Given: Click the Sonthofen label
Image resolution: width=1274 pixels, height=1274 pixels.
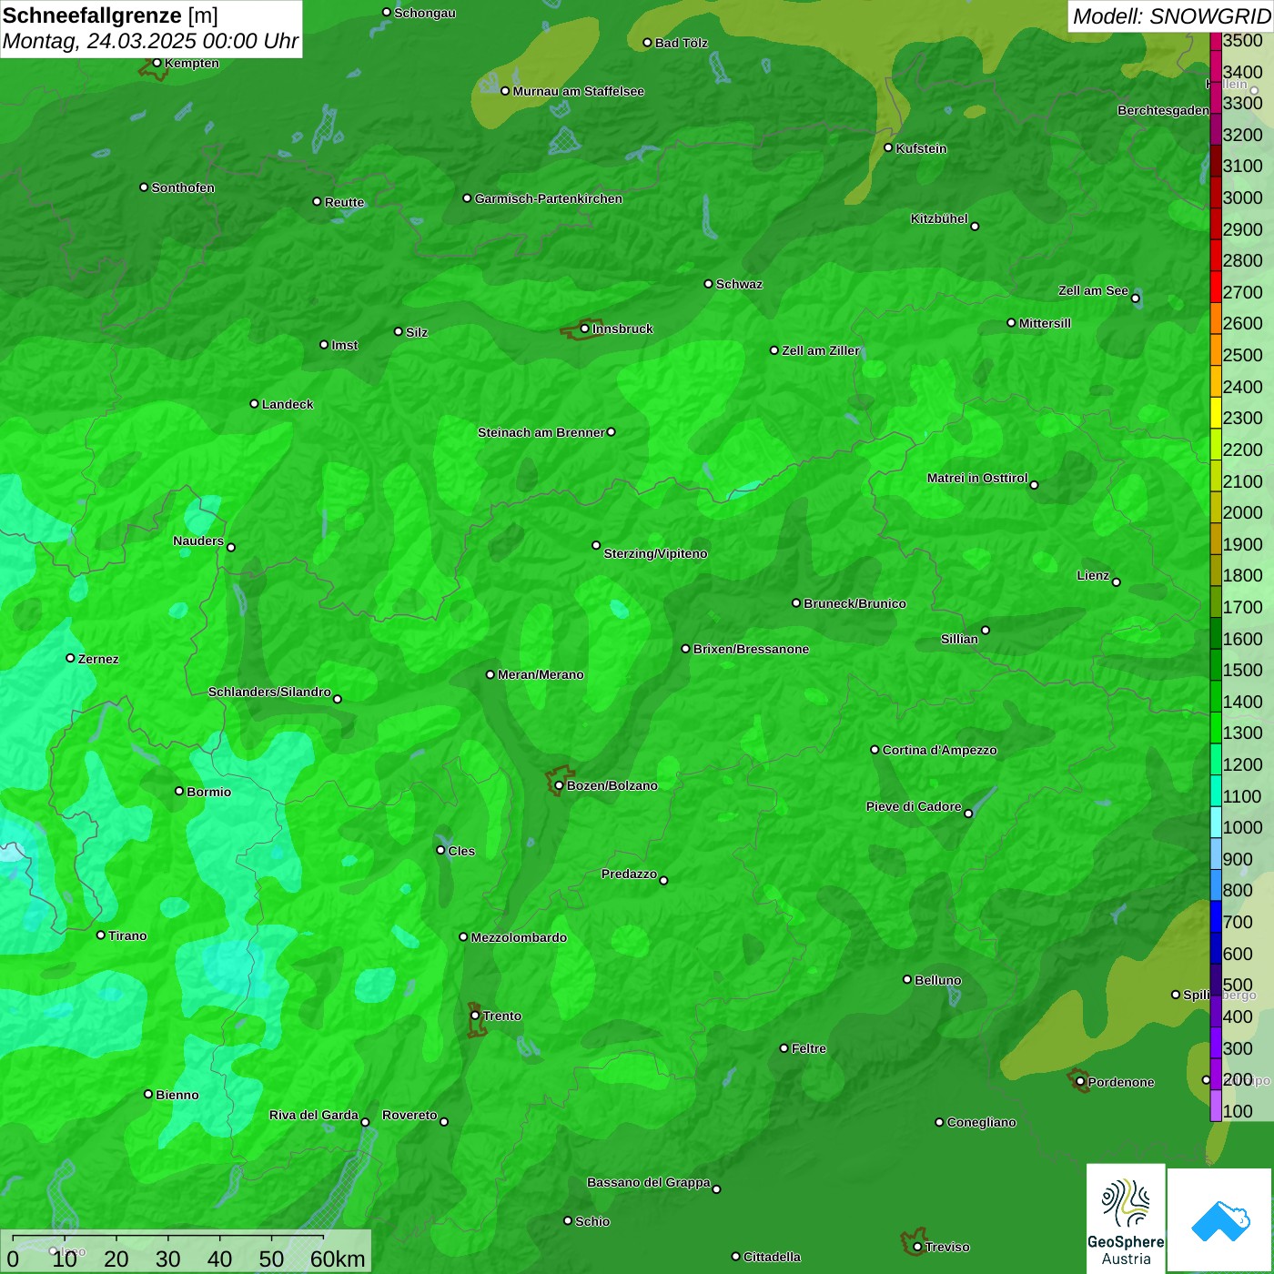Looking at the screenshot, I should tap(183, 187).
